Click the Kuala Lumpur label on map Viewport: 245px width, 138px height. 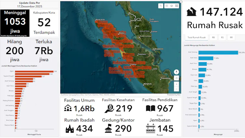click(x=146, y=36)
